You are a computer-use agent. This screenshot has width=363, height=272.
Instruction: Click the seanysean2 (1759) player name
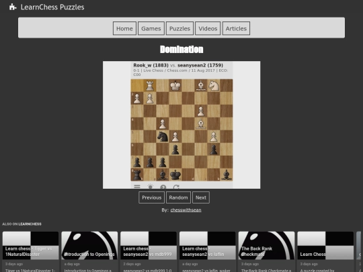pyautogui.click(x=200, y=65)
